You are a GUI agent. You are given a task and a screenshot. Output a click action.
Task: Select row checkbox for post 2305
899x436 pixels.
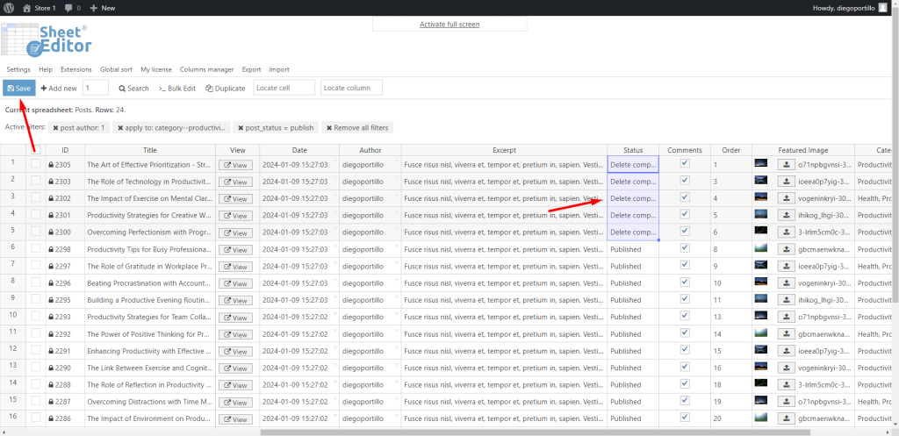click(36, 164)
